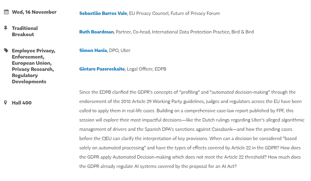Viewport: 311px width, 181px height.
Task: Open Sebastião Barros Vale's speaker profile
Action: pyautogui.click(x=103, y=13)
